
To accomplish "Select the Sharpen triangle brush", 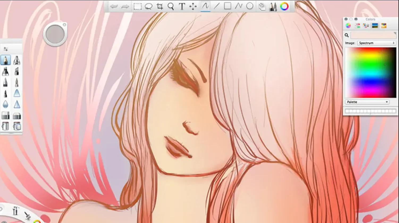I will click(x=17, y=93).
